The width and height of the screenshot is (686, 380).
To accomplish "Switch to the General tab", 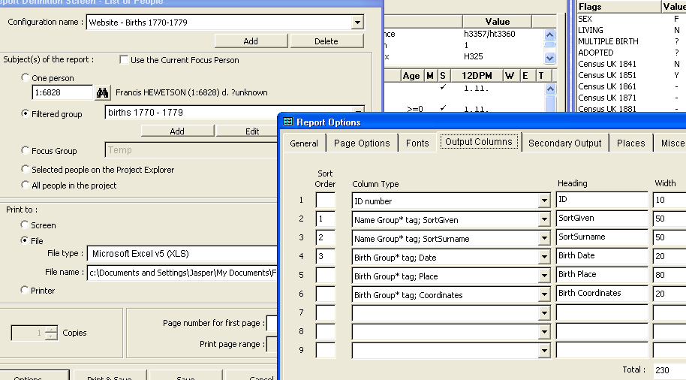I will tap(304, 143).
